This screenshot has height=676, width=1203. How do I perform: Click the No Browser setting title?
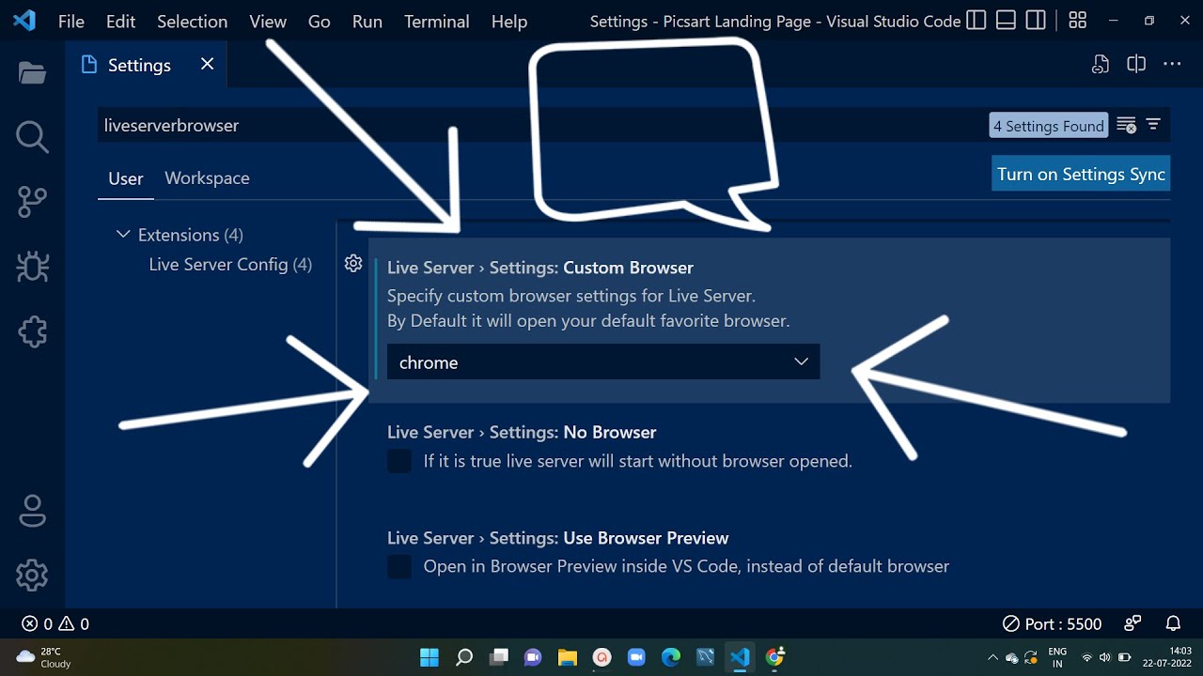click(522, 432)
